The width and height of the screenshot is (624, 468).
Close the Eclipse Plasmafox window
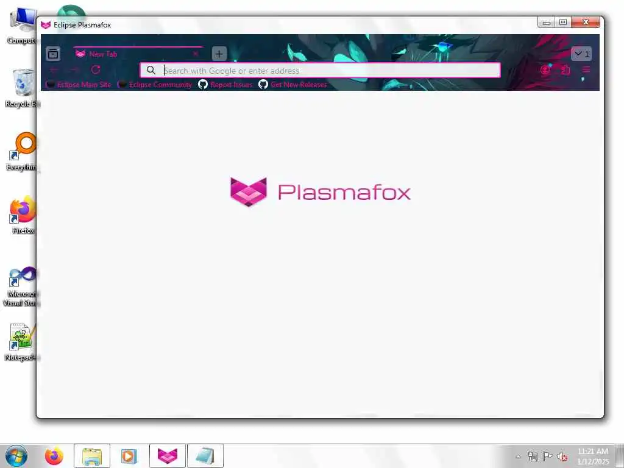pos(586,23)
